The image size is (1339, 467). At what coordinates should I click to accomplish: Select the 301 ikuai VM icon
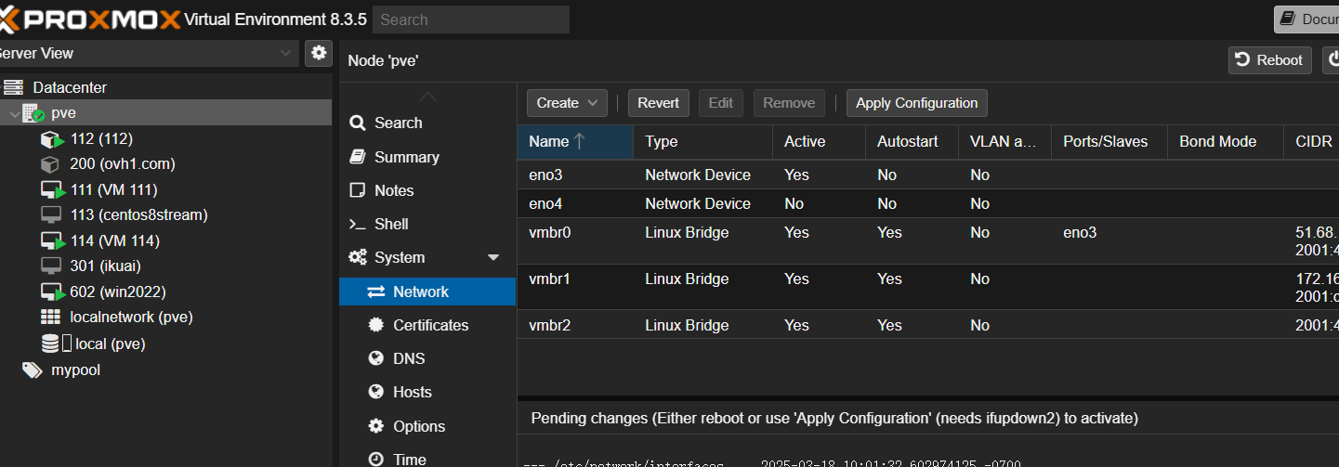[51, 266]
